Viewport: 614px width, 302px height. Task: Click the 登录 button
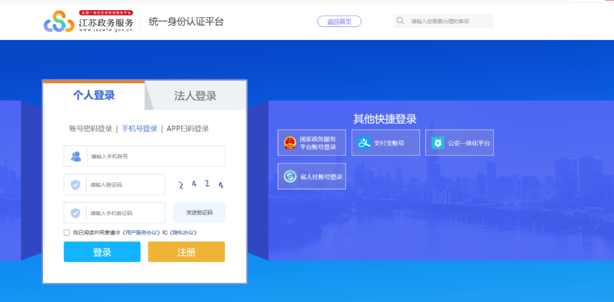pos(102,251)
